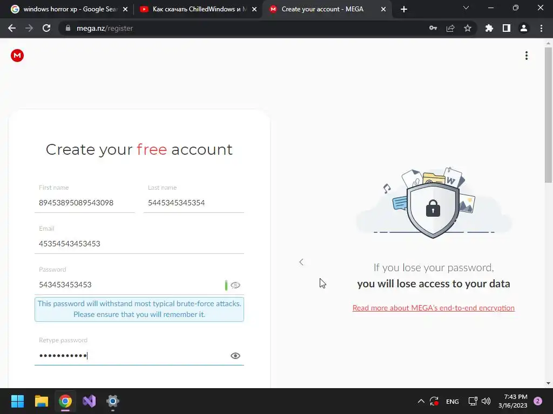Open saved passwords key icon
Image resolution: width=553 pixels, height=414 pixels.
pyautogui.click(x=433, y=28)
